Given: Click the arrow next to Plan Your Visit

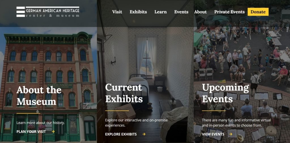Looking at the screenshot, I should pyautogui.click(x=53, y=132).
